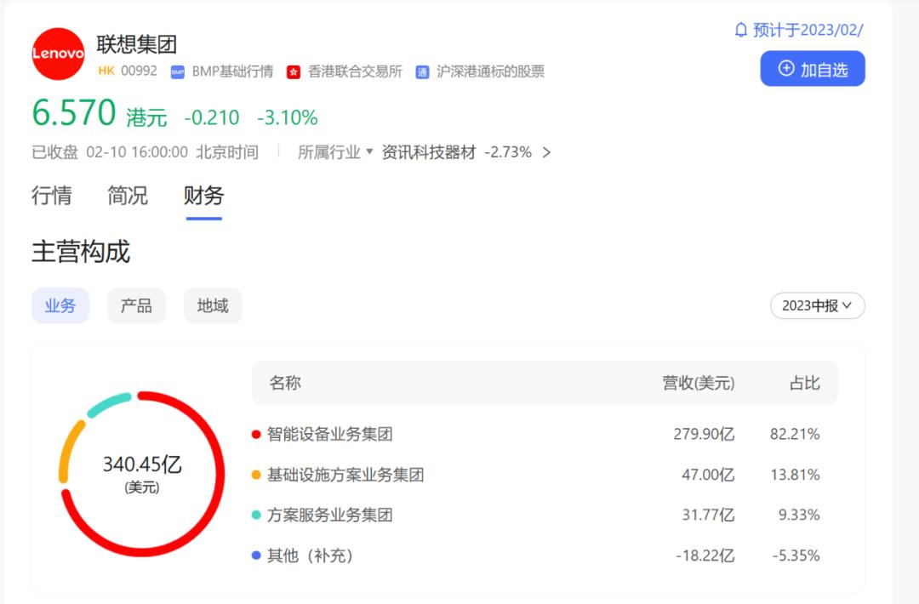Viewport: 919px width, 604px height.
Task: Open the 2023中报 report period dropdown
Action: pyautogui.click(x=816, y=305)
